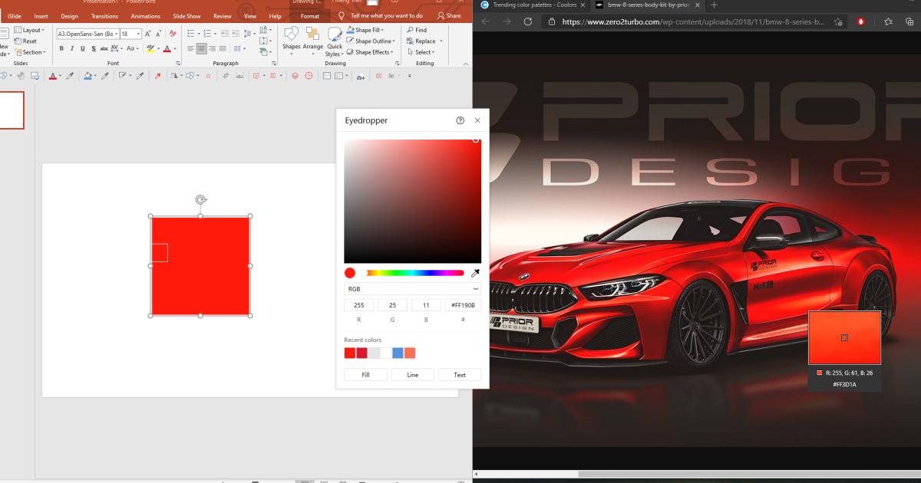Open the browser tab 'Trending color palettes - Coolors'
Image resolution: width=921 pixels, height=483 pixels.
[x=533, y=5]
